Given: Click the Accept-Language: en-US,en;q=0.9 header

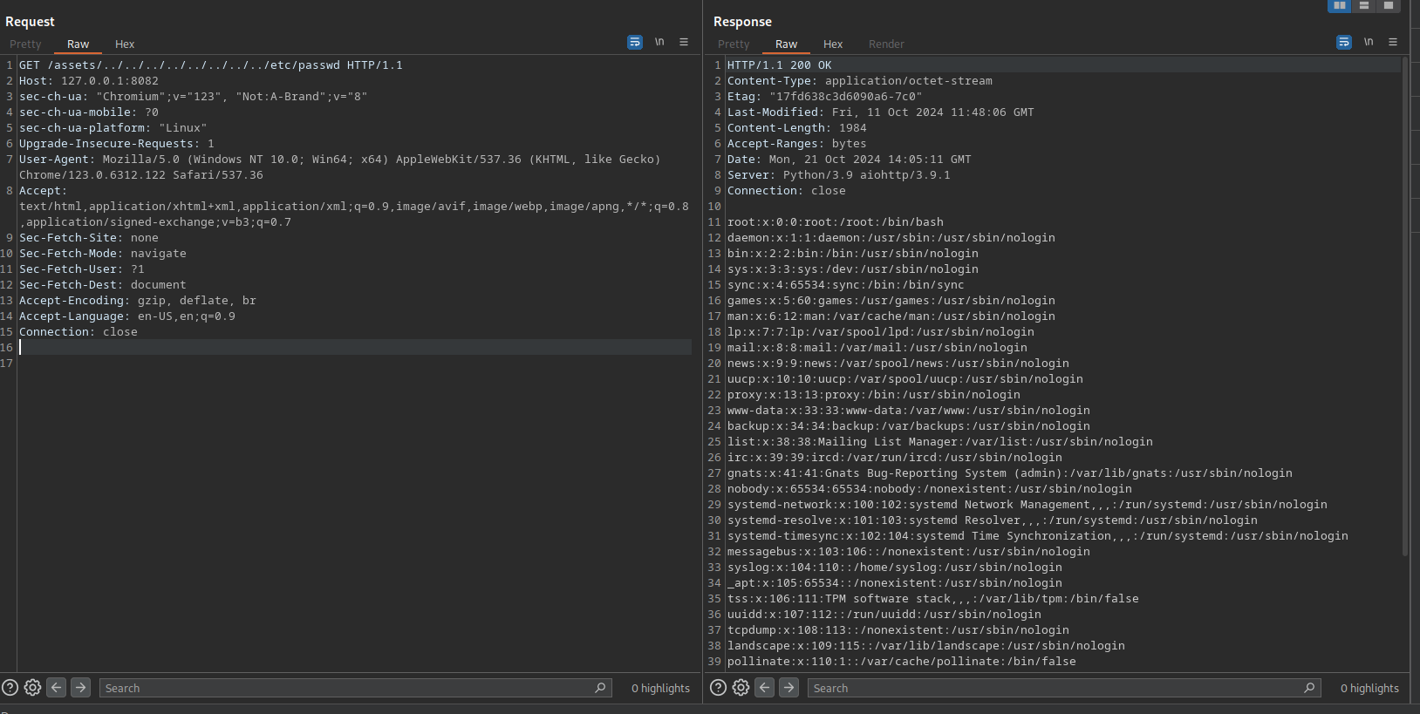Looking at the screenshot, I should (127, 316).
